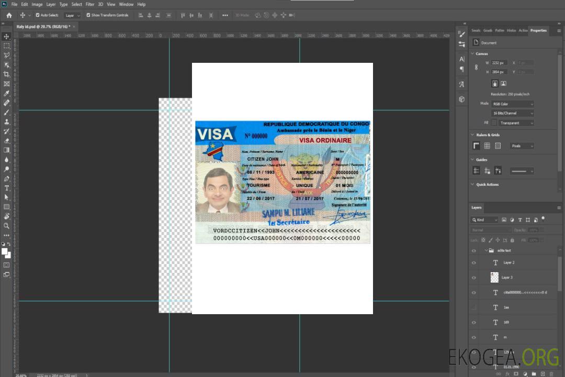Select the Brush tool
565x377 pixels.
(6, 112)
